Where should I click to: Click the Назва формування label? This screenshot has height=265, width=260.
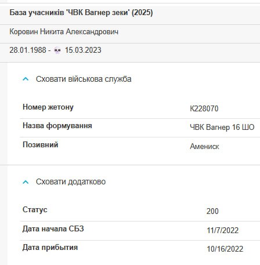[57, 126]
